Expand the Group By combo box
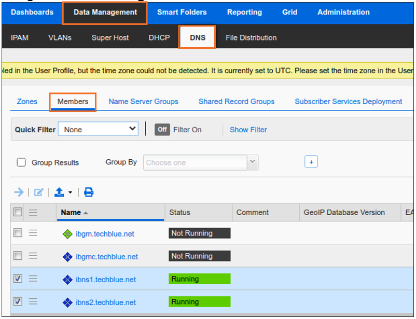 (253, 162)
